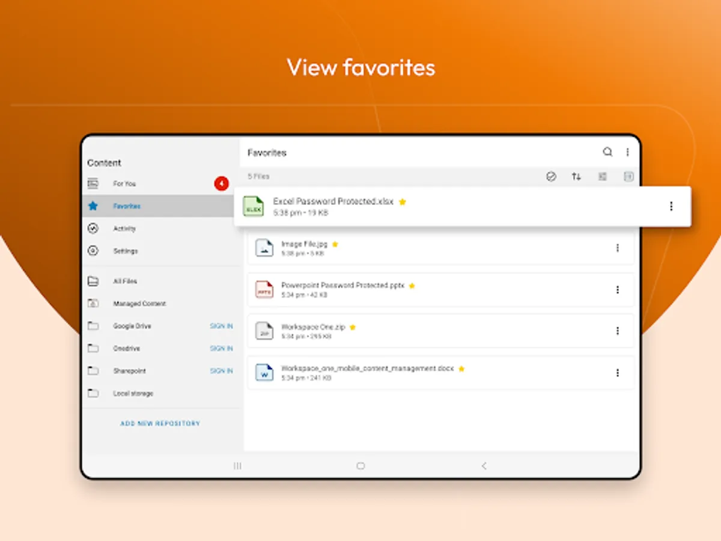Click SIGN IN next to Onedrive
Image resolution: width=721 pixels, height=541 pixels.
(221, 348)
